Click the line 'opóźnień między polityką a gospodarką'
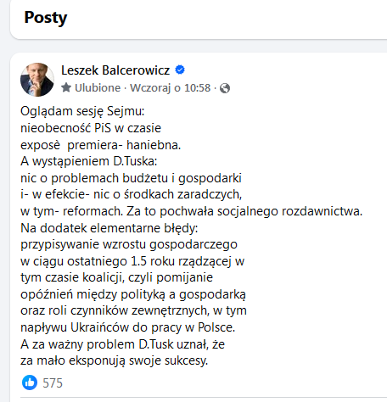The width and height of the screenshot is (387, 402). (x=133, y=294)
